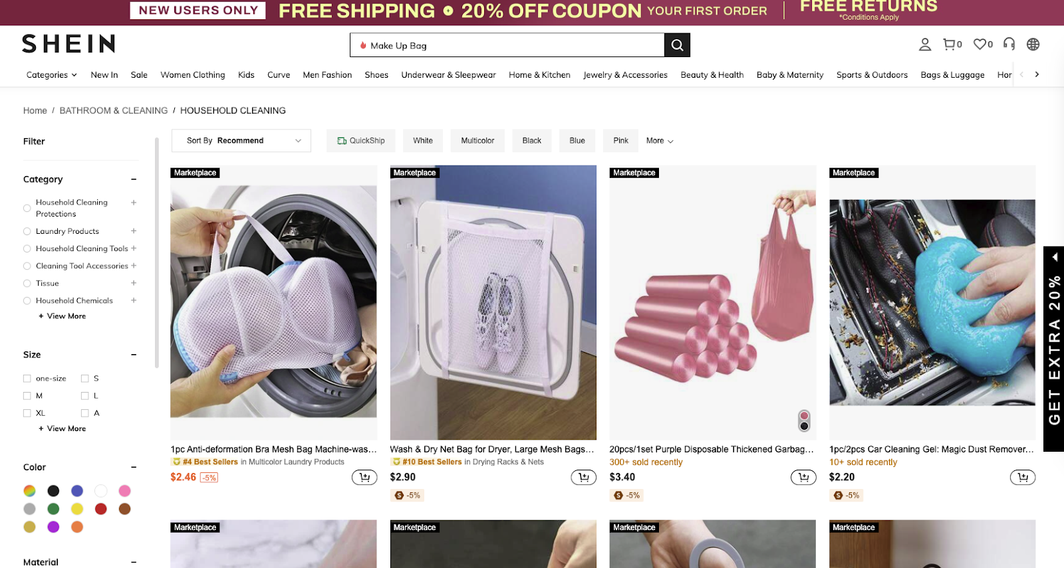The height and width of the screenshot is (568, 1064).
Task: Select the Laundry Products category radio button
Action: [x=27, y=231]
